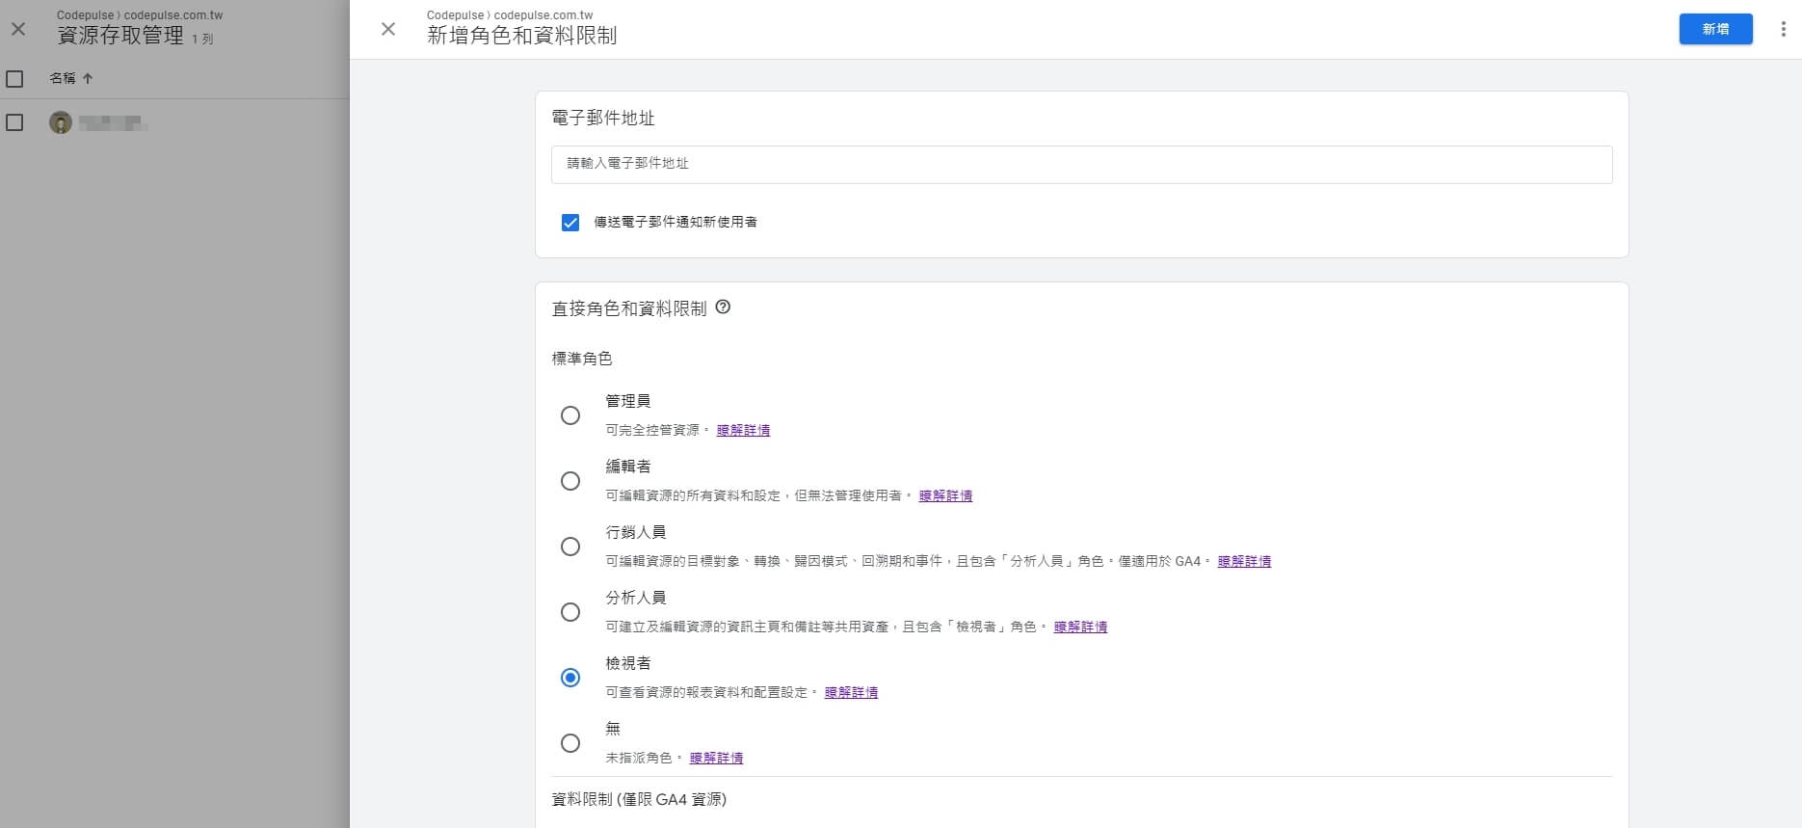Open 瞭解詳情 link for 編輯者

pyautogui.click(x=945, y=495)
